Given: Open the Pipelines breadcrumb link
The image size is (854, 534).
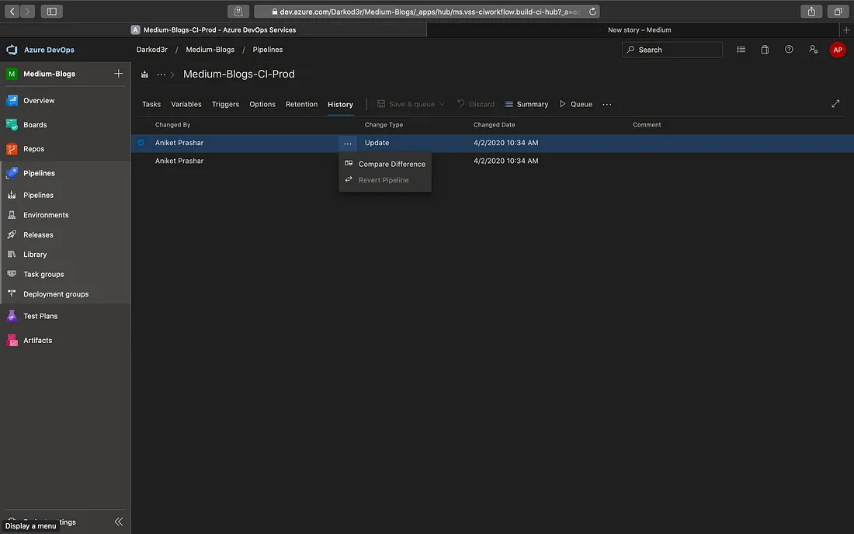Looking at the screenshot, I should [268, 50].
